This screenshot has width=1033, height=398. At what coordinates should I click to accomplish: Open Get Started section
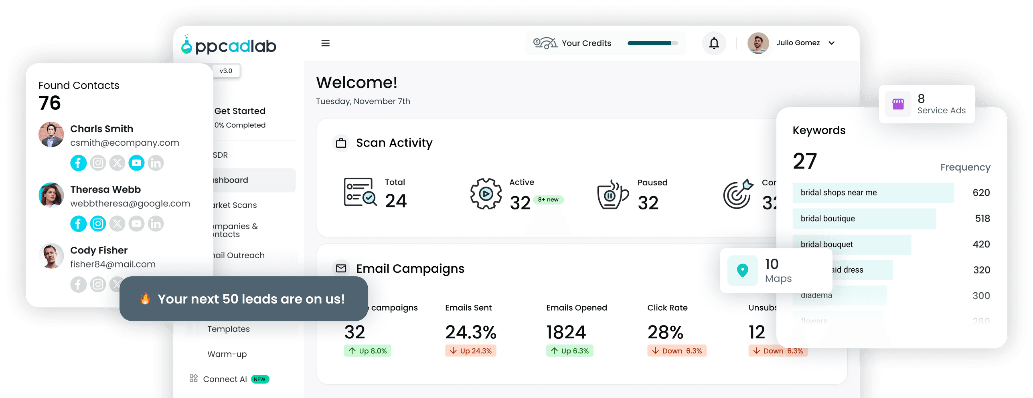point(240,111)
